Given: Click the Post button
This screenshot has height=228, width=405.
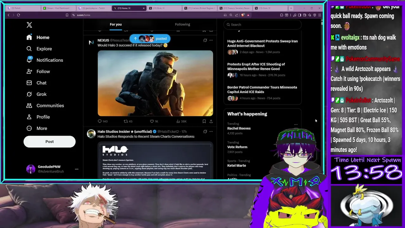Looking at the screenshot, I should (49, 142).
